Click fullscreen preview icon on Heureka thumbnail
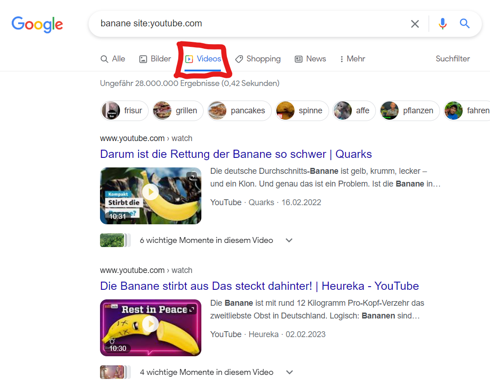Image resolution: width=490 pixels, height=389 pixels. point(191,309)
